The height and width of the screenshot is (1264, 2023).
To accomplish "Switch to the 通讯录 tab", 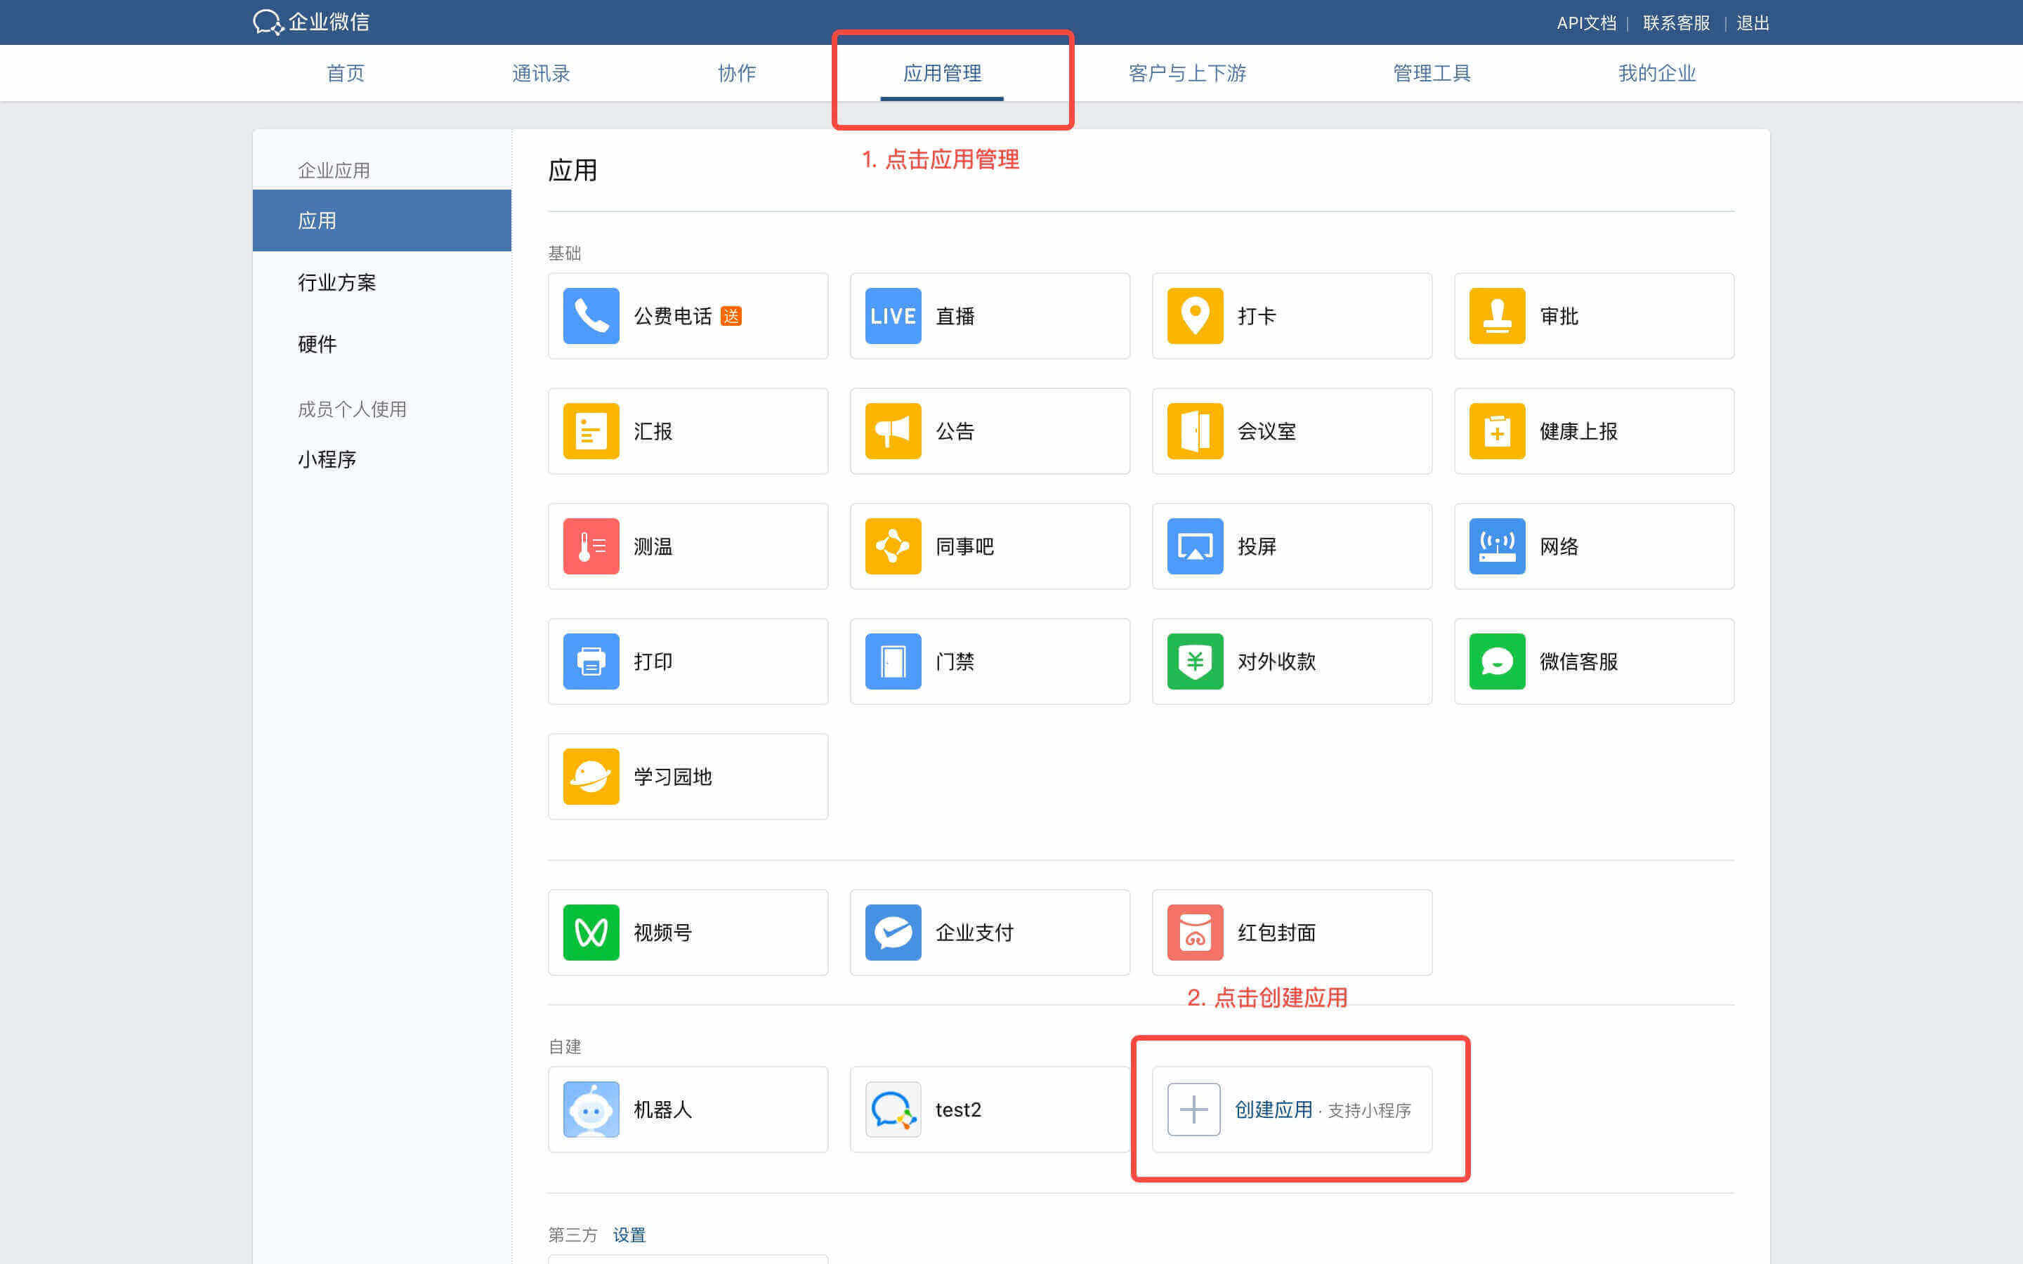I will coord(541,74).
